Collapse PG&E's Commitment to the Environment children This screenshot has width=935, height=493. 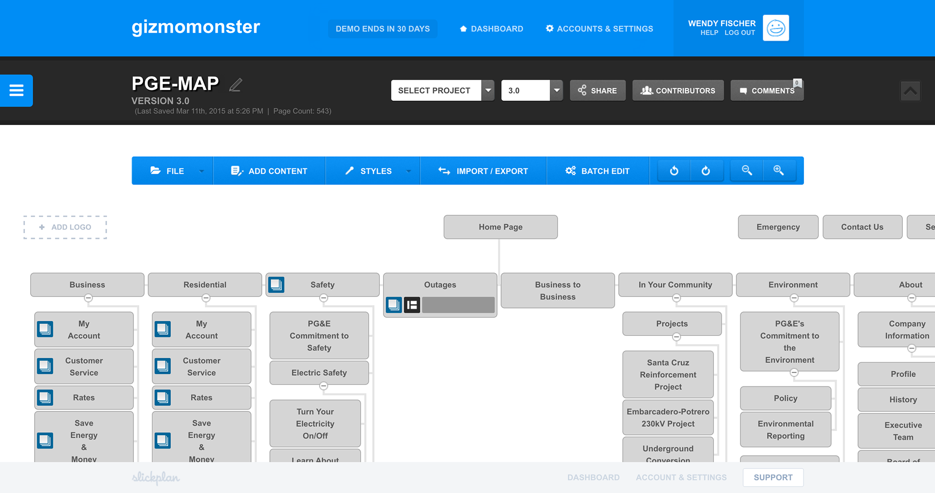pos(794,373)
